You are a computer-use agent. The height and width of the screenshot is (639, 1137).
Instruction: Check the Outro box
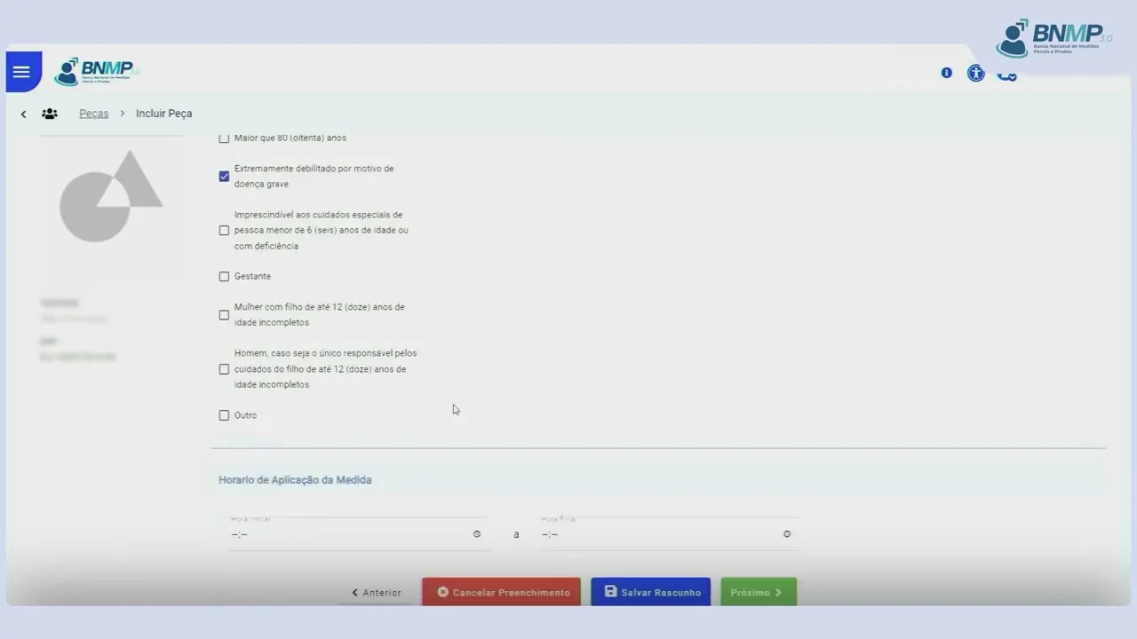pos(224,415)
